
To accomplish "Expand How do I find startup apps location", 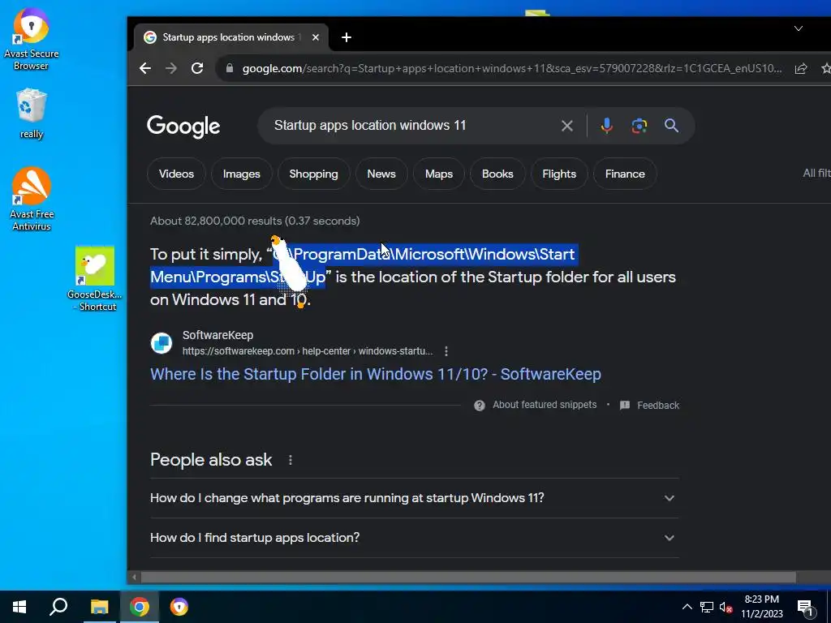I will [414, 538].
